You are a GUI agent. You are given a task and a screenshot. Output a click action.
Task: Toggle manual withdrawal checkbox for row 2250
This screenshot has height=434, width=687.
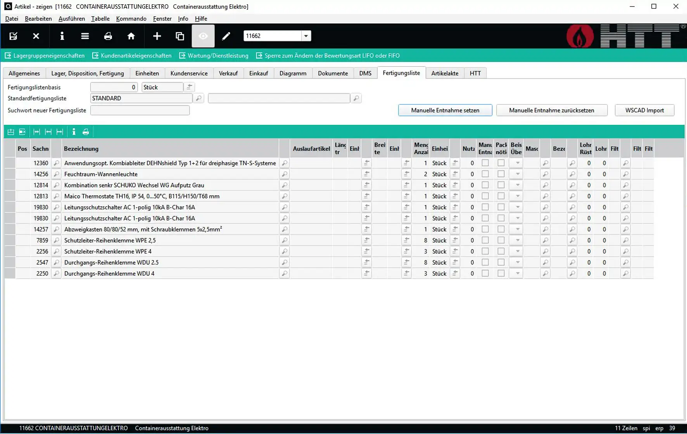pyautogui.click(x=485, y=274)
